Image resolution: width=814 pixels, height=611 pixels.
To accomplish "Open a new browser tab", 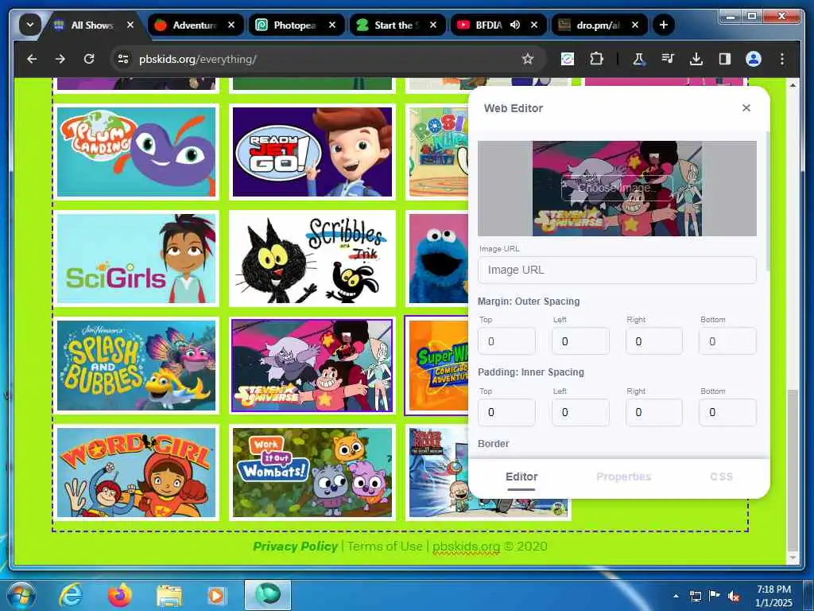I will coord(663,25).
